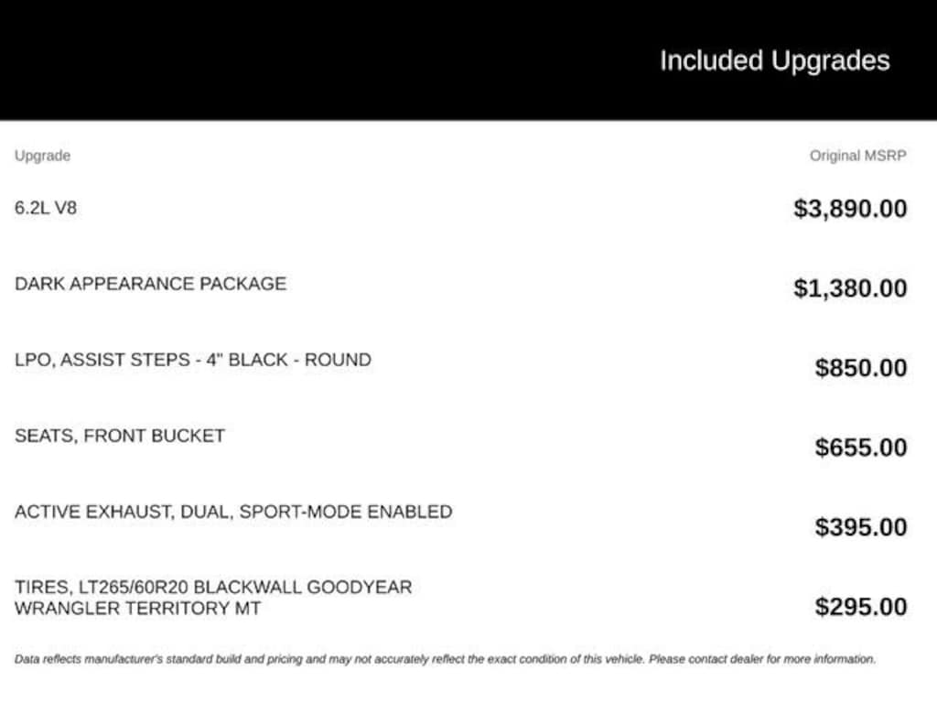Select the Original MSRP column header
The height and width of the screenshot is (703, 937).
858,156
